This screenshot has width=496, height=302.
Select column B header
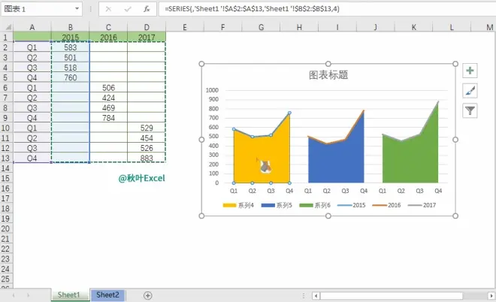pyautogui.click(x=70, y=27)
